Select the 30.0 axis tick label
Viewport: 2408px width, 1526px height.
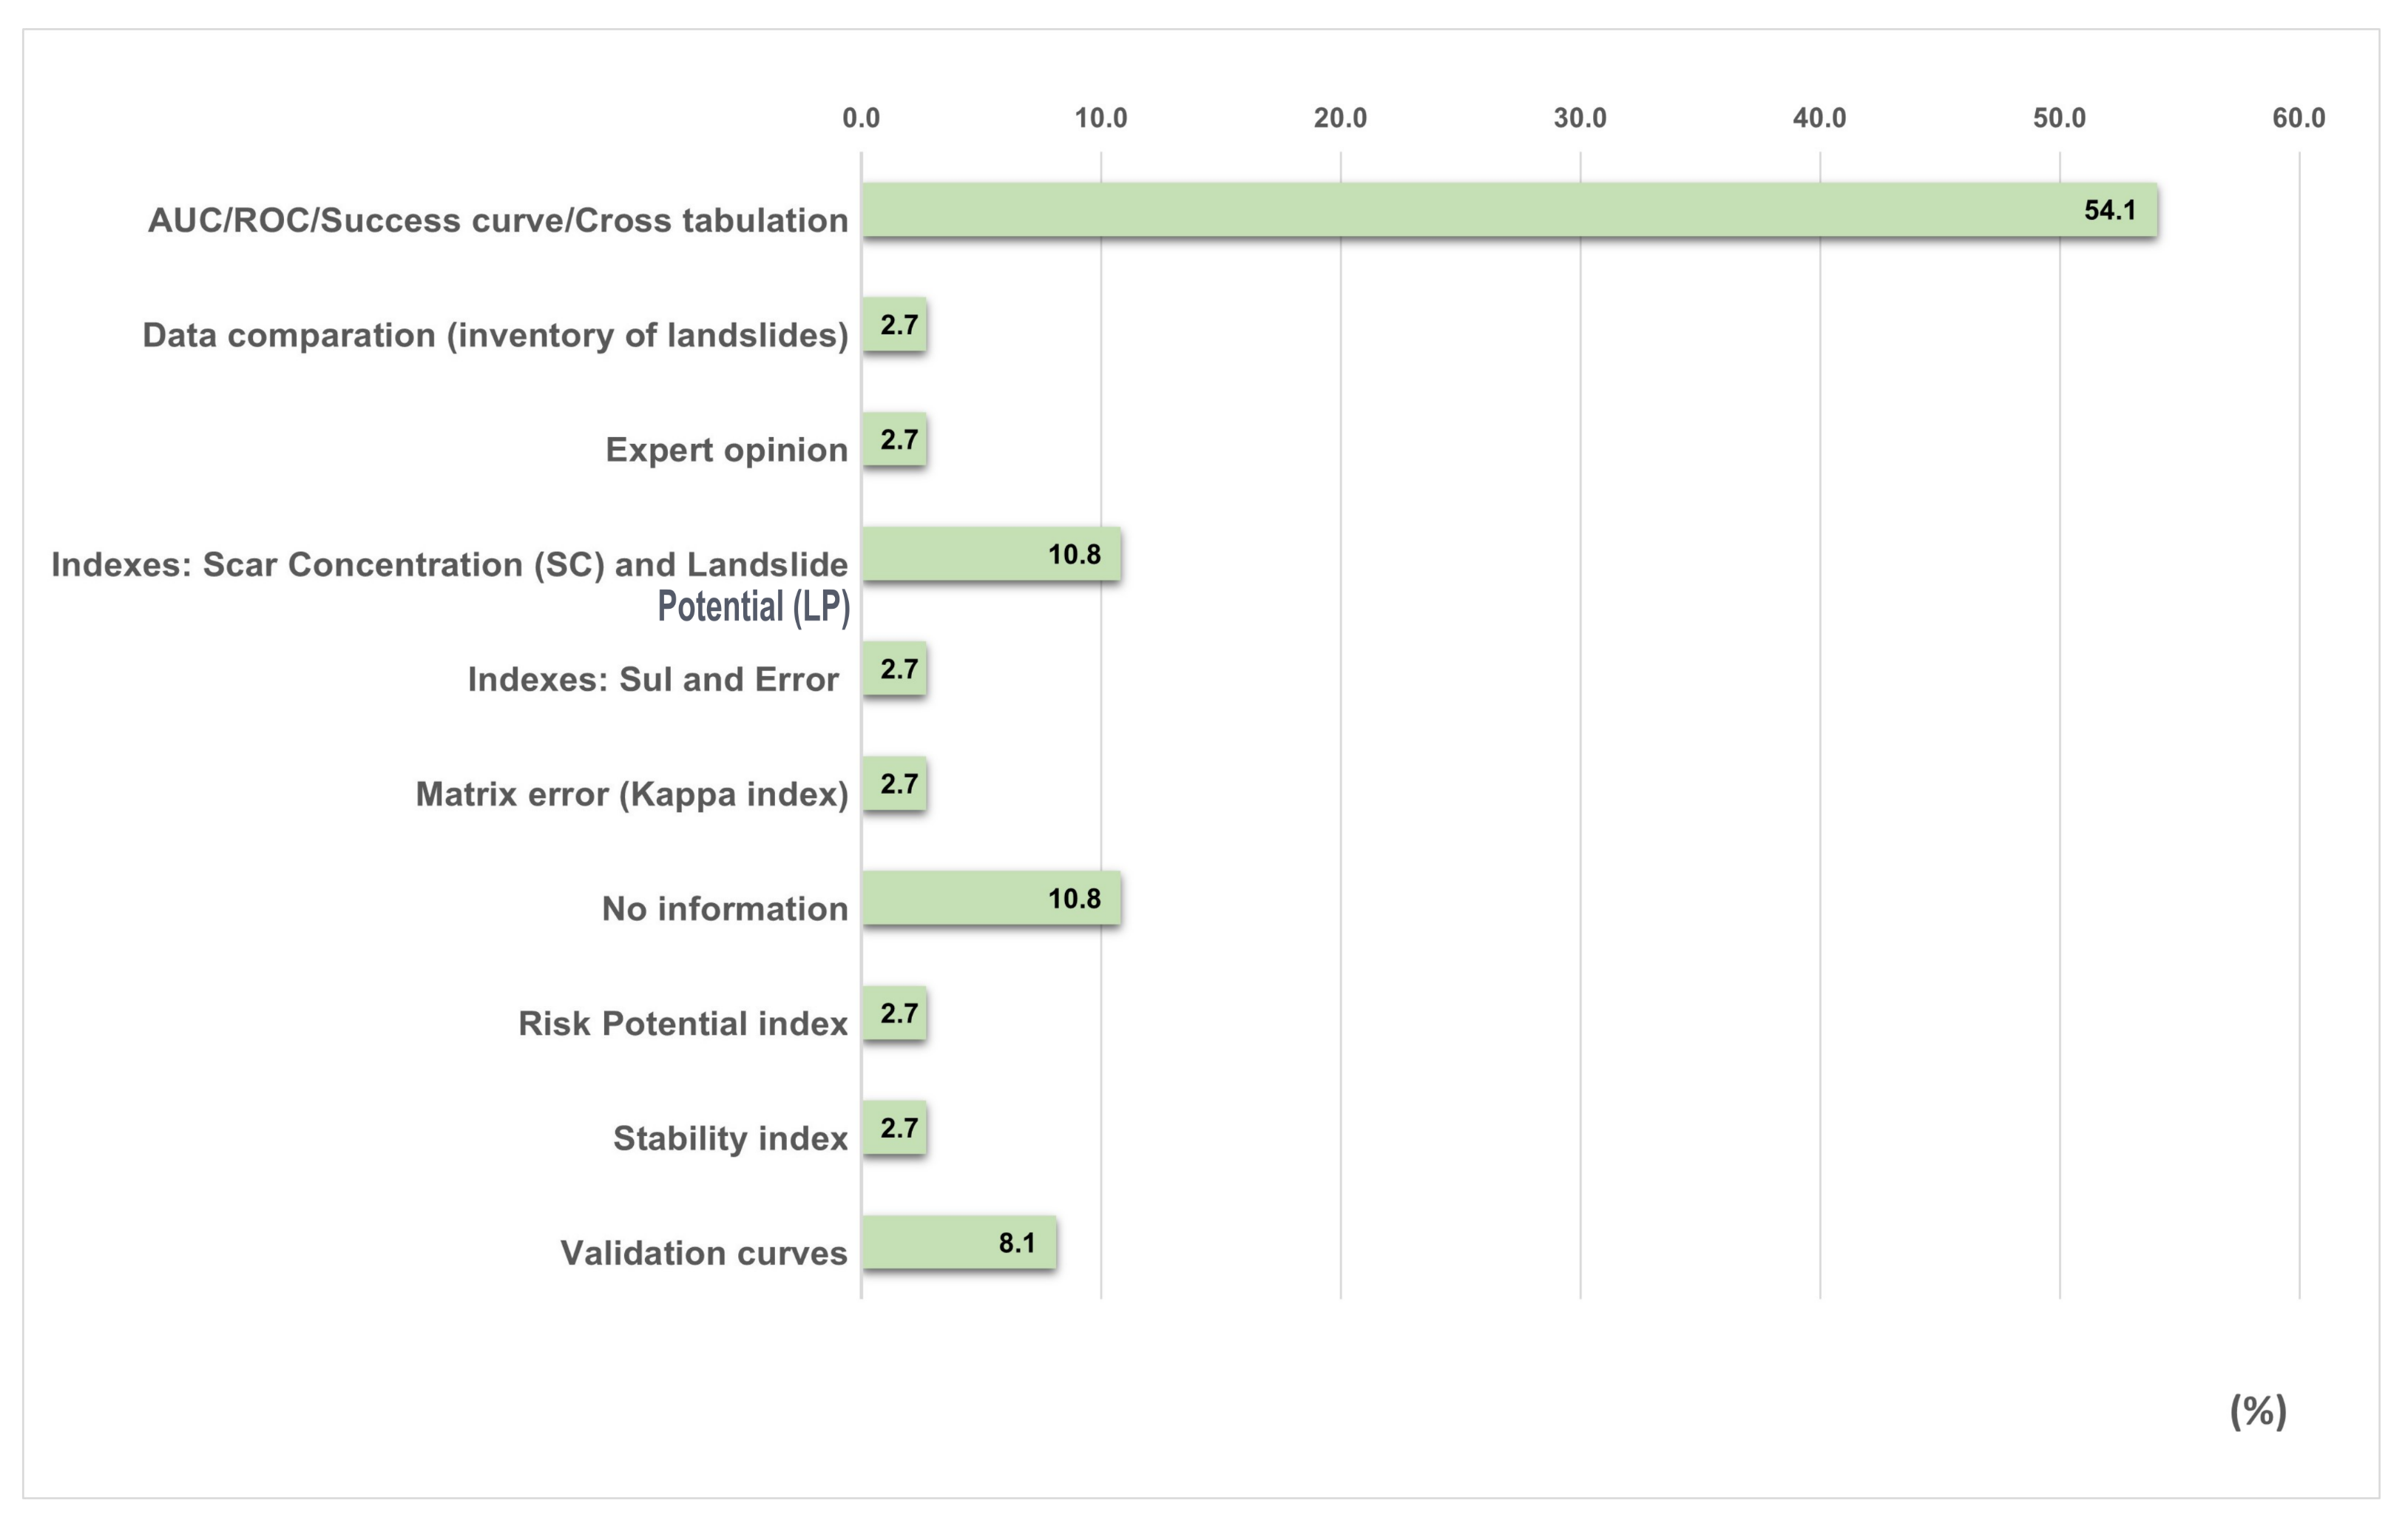[x=1580, y=118]
